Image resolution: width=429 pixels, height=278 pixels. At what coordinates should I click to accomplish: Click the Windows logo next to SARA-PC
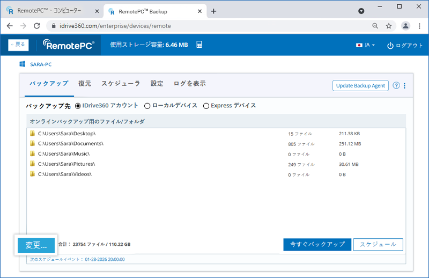[x=23, y=64]
